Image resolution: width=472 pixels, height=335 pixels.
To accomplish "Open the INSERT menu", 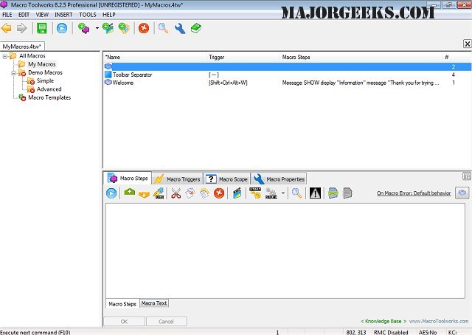I will point(63,15).
